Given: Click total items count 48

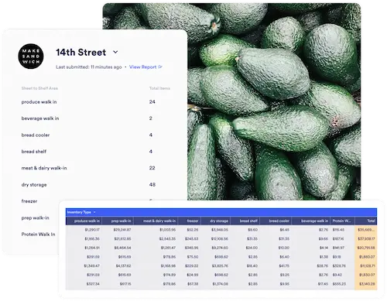Looking at the screenshot, I should 152,185.
